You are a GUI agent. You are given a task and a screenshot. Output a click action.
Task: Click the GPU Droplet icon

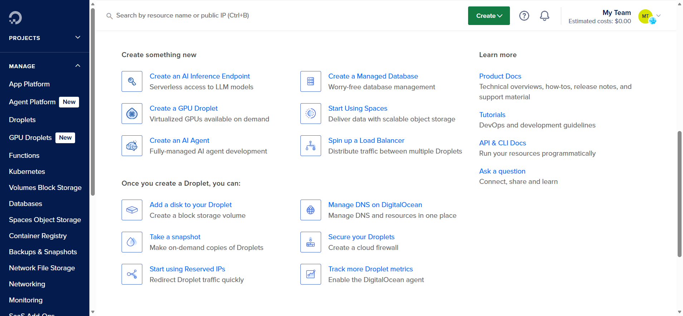click(132, 114)
